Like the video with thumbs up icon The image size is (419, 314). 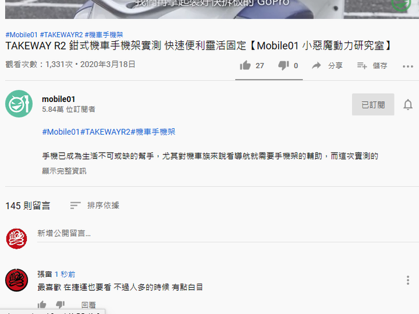click(245, 65)
